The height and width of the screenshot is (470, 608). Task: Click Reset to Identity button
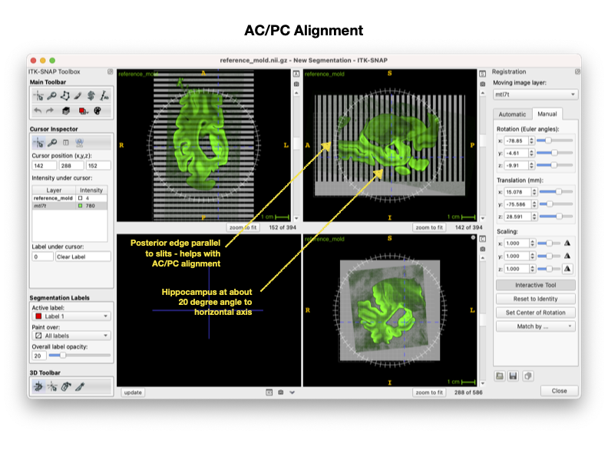tap(536, 299)
